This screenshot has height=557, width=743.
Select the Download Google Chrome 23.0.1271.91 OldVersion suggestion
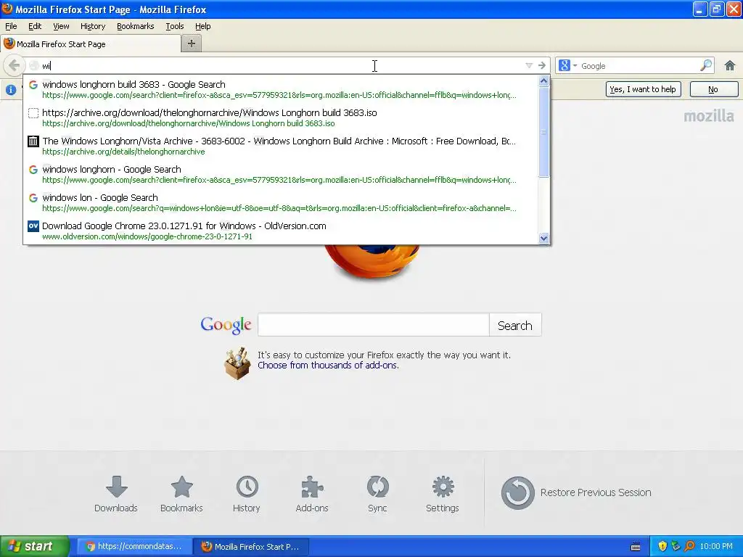tap(280, 231)
